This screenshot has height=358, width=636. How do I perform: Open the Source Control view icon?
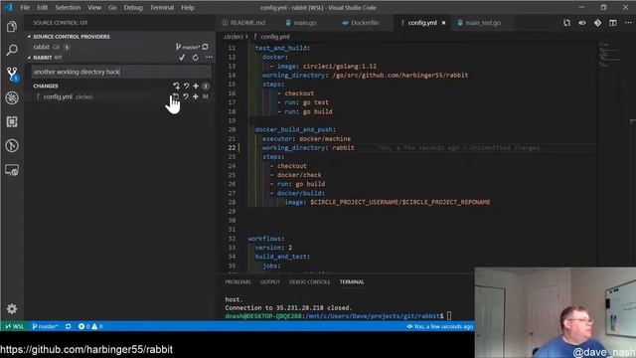point(12,75)
